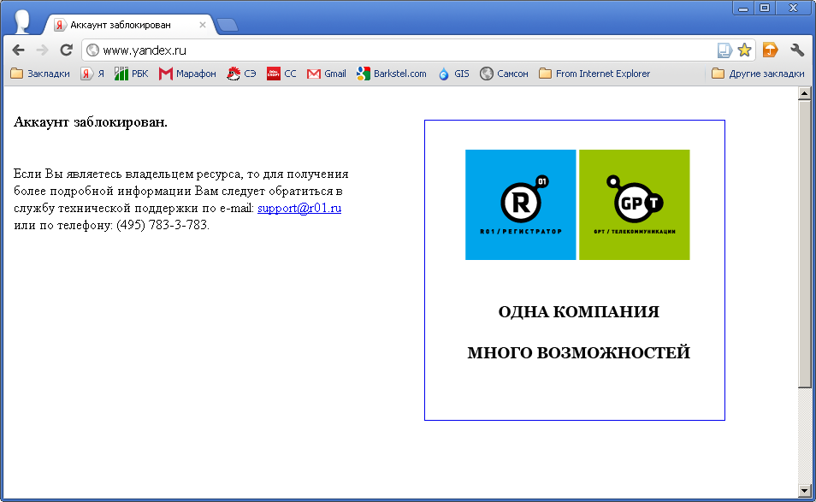Open the РБК bookmark
This screenshot has width=816, height=502.
pyautogui.click(x=131, y=74)
